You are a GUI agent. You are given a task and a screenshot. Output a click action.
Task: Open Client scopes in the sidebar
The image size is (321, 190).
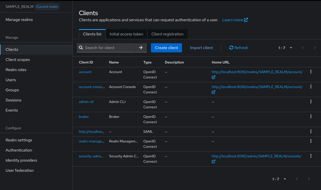tap(18, 60)
